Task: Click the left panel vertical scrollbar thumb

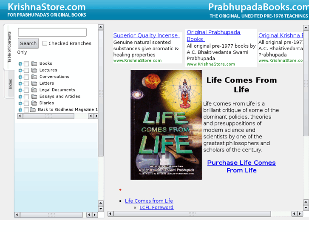Action: click(x=101, y=93)
